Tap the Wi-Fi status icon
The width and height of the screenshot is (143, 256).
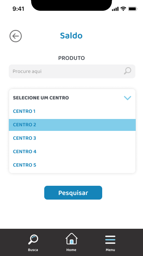[124, 9]
